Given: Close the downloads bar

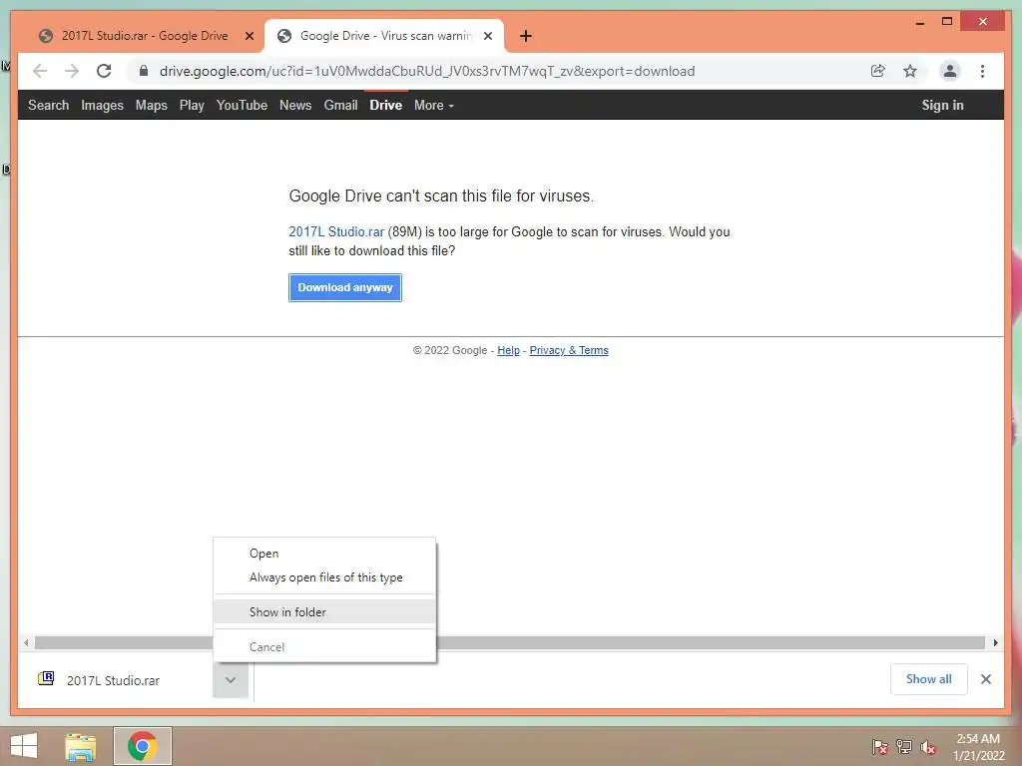Looking at the screenshot, I should 985,679.
